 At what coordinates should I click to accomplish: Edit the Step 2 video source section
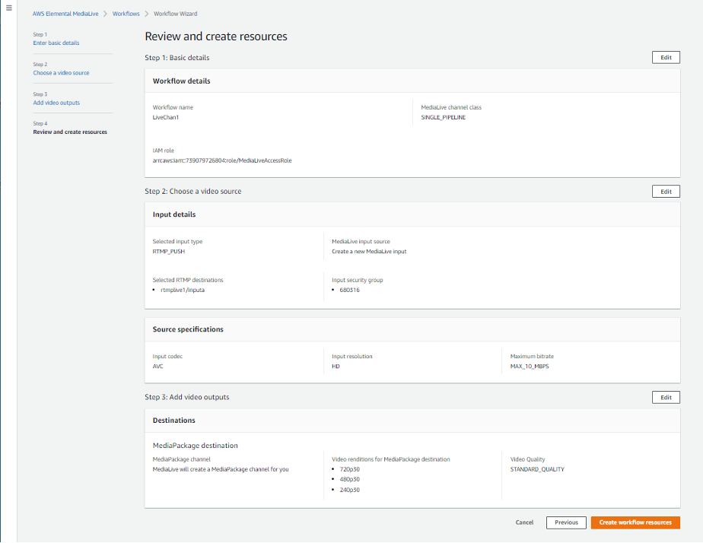point(666,191)
